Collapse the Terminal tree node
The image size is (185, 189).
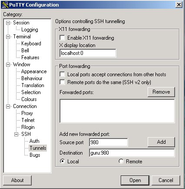pyautogui.click(x=8, y=37)
